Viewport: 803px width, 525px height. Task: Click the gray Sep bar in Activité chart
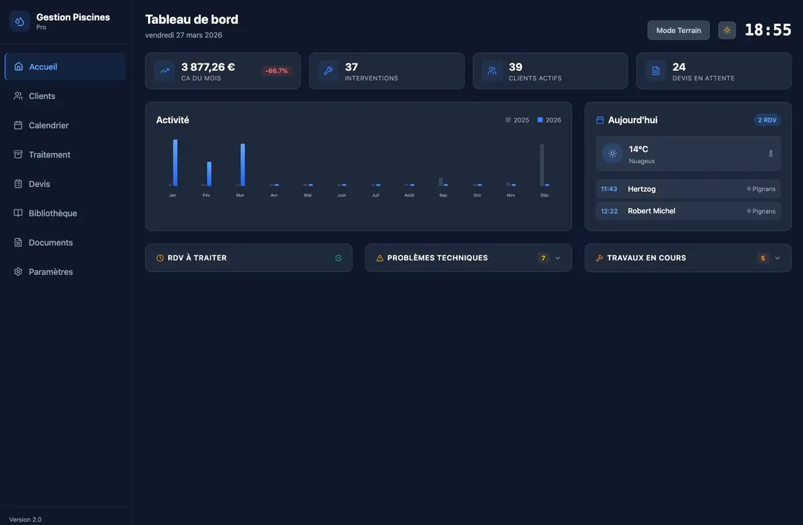click(440, 182)
